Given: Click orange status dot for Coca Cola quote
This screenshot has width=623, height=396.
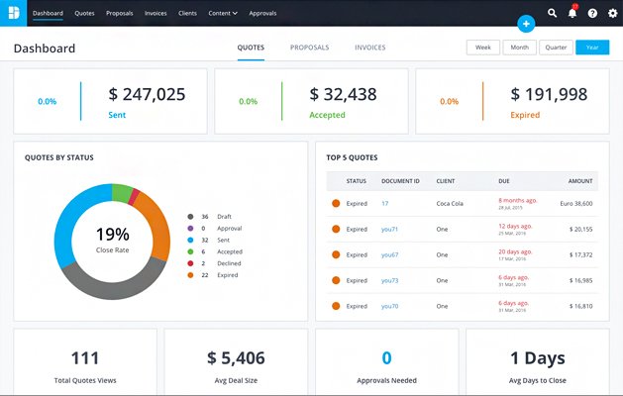Looking at the screenshot, I should tap(336, 203).
